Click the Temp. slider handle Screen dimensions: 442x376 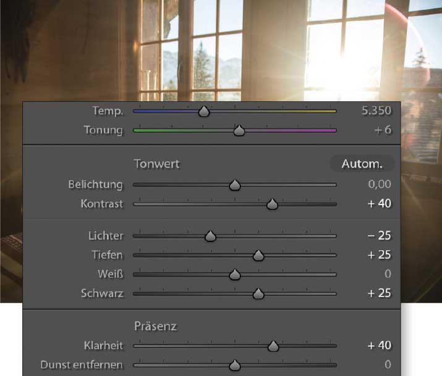tap(204, 112)
